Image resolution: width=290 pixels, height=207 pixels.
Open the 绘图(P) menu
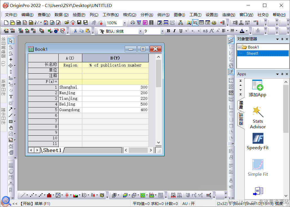79,15
